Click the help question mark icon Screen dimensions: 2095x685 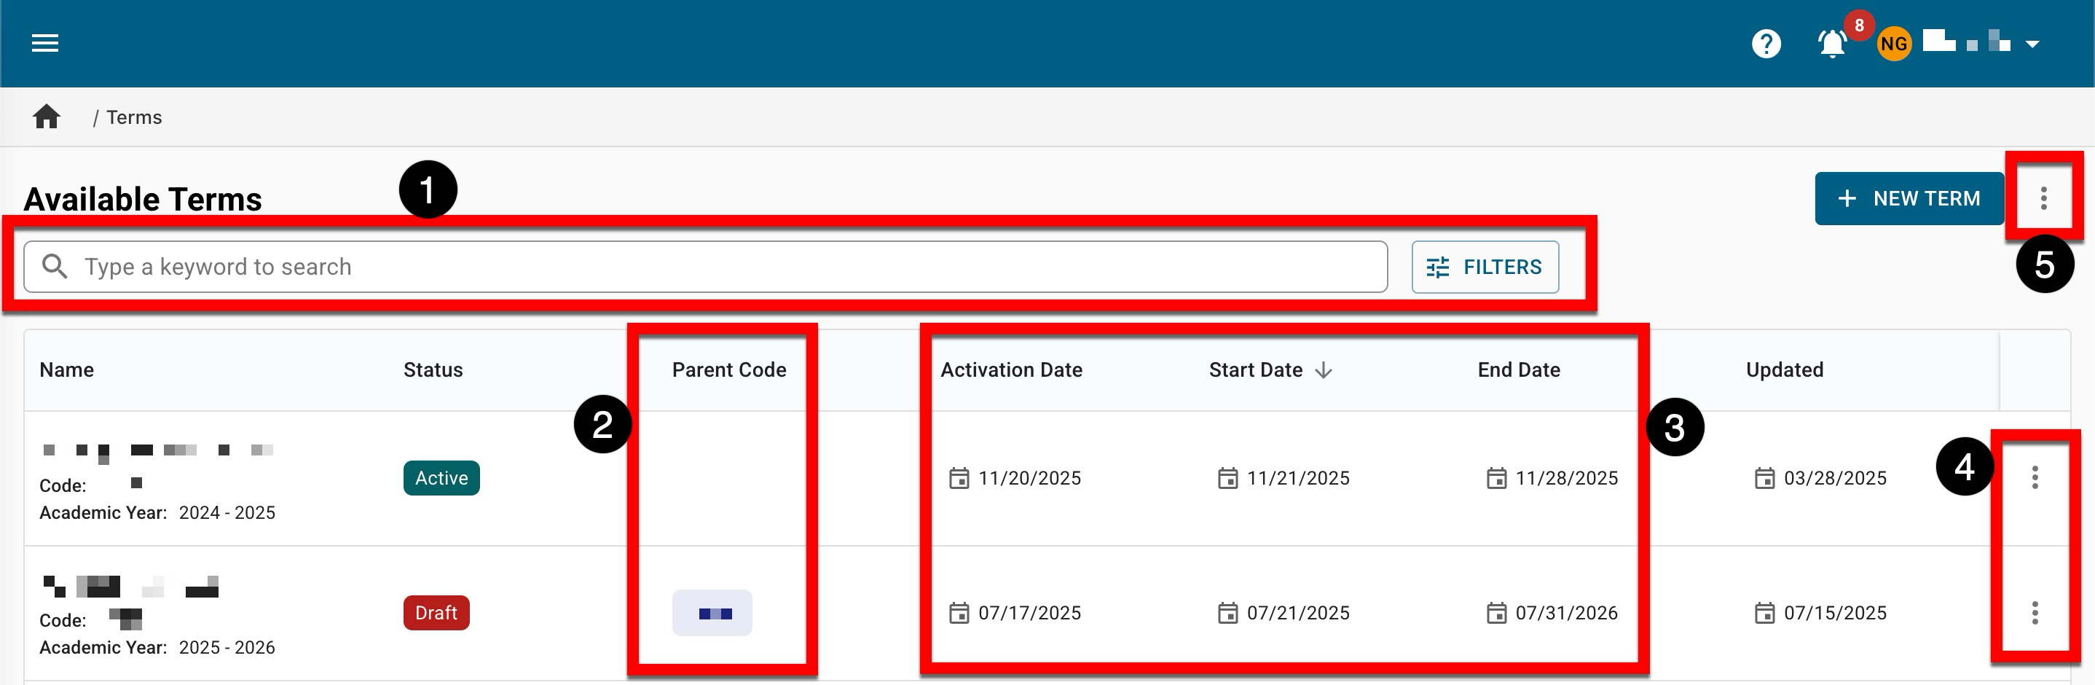1766,44
